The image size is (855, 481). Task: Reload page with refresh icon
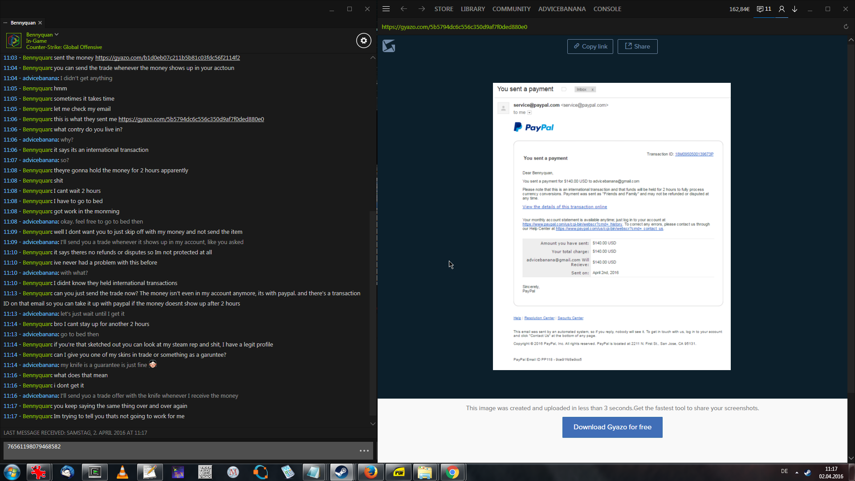click(846, 27)
